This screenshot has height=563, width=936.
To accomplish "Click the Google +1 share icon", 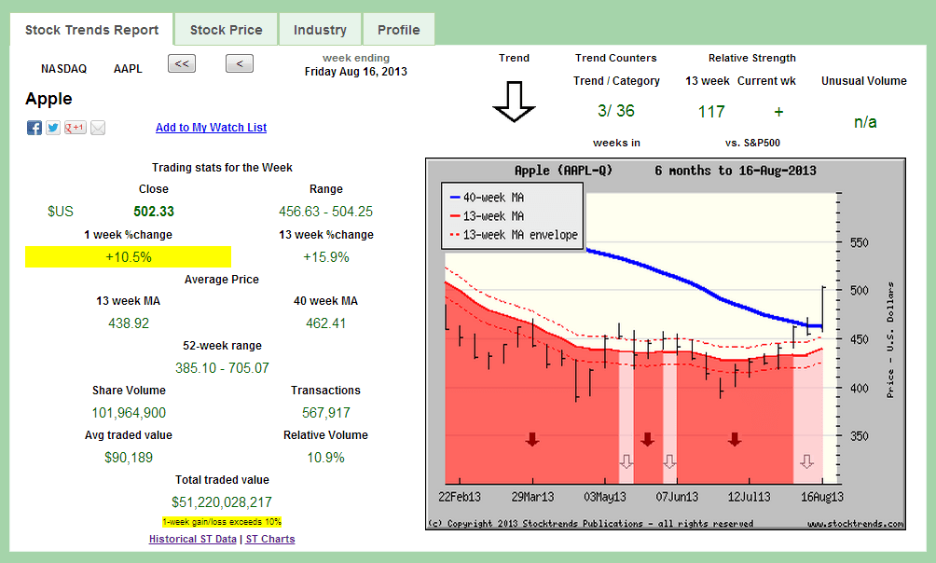I will tap(76, 127).
